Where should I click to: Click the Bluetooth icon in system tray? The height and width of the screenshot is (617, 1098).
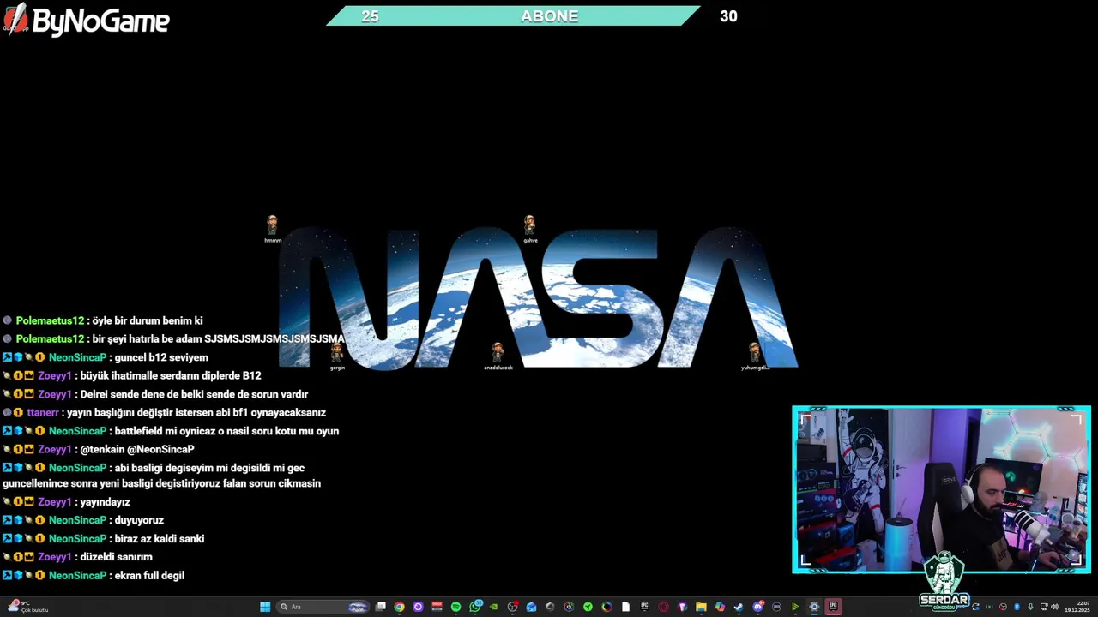coord(1017,607)
